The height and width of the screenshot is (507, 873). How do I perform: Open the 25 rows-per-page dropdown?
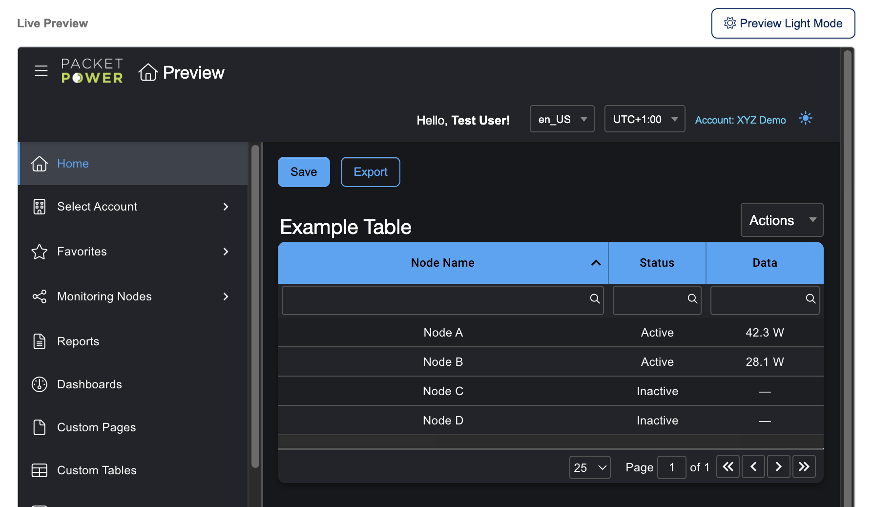tap(590, 467)
